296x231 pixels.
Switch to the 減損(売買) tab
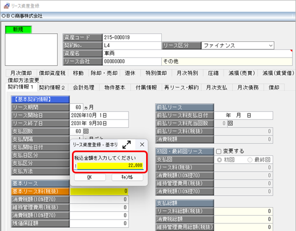(241, 73)
